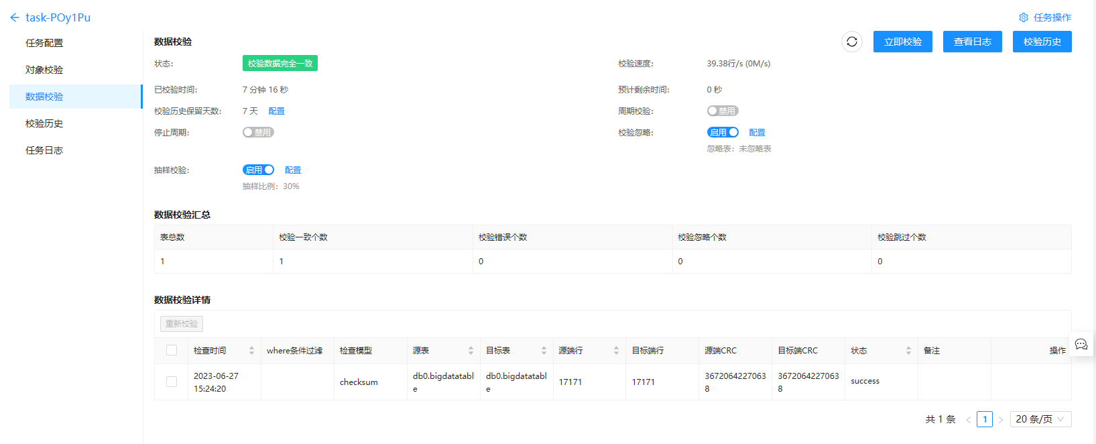The image size is (1096, 444).
Task: Click the 校验数据完全一致 status tag
Action: [x=280, y=63]
